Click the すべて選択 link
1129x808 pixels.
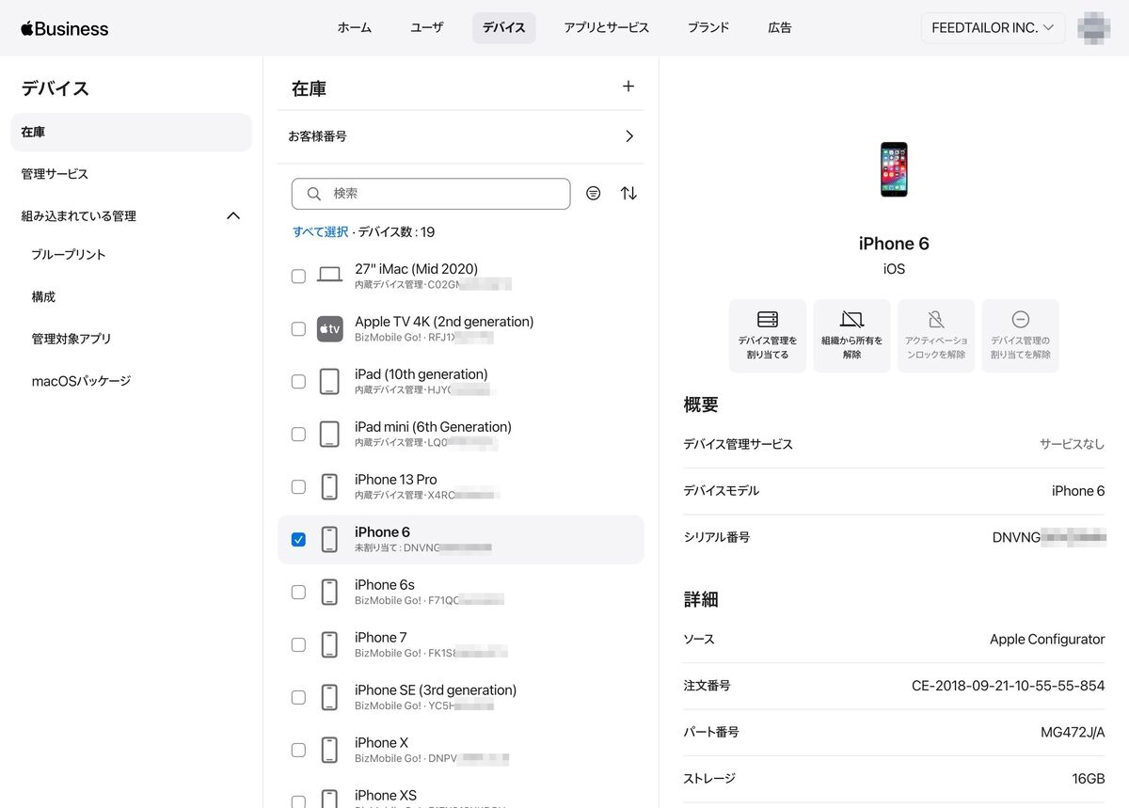[320, 232]
